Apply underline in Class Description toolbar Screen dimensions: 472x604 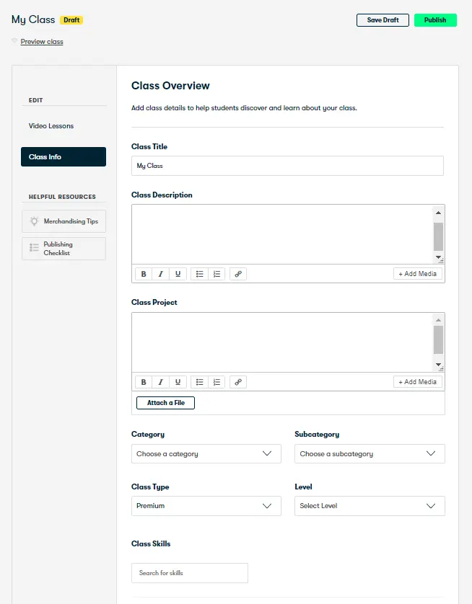(x=178, y=274)
